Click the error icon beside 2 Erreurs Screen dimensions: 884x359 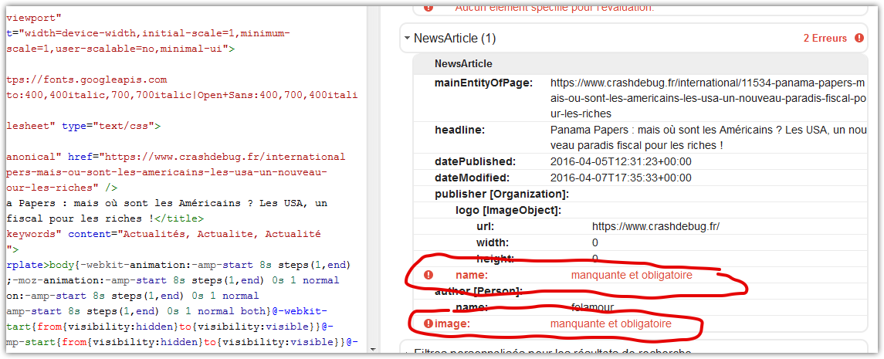pyautogui.click(x=859, y=39)
